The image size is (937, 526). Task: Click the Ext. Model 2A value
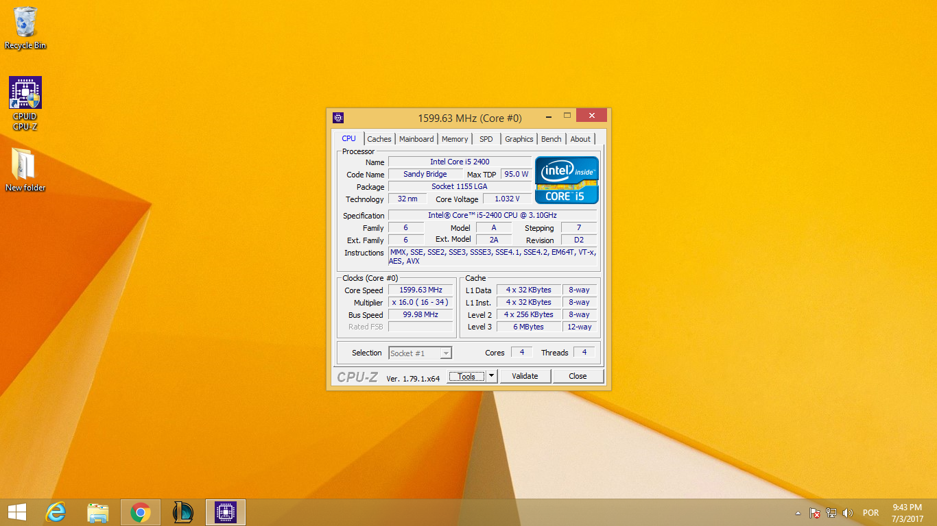tap(494, 240)
